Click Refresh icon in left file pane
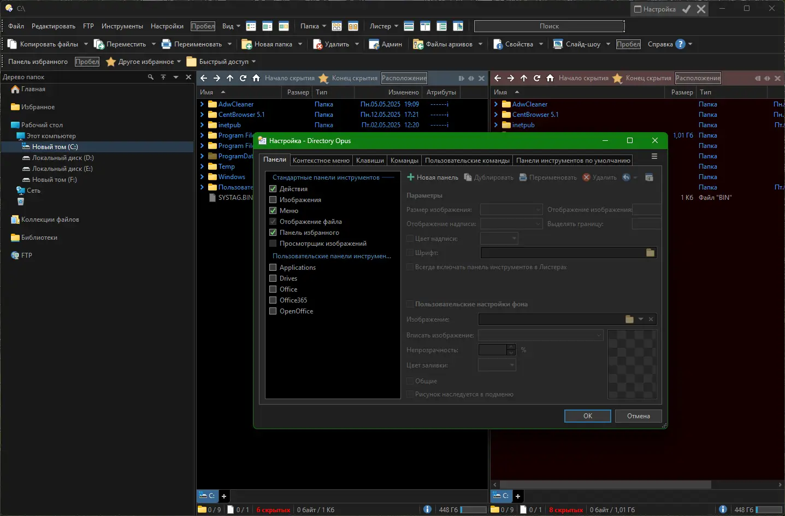785x516 pixels. click(243, 78)
